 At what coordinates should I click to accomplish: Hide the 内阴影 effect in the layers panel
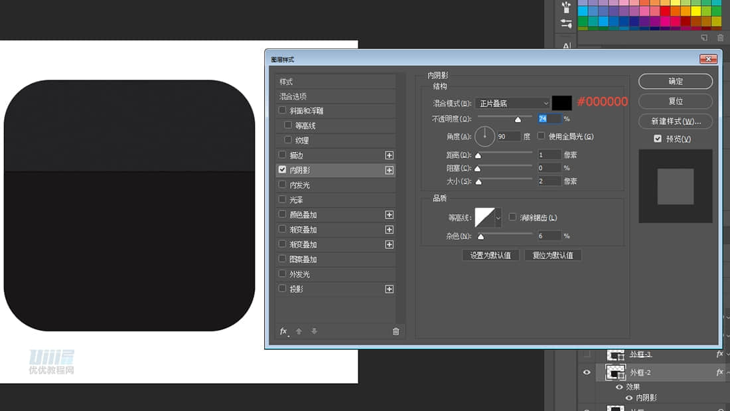[629, 398]
